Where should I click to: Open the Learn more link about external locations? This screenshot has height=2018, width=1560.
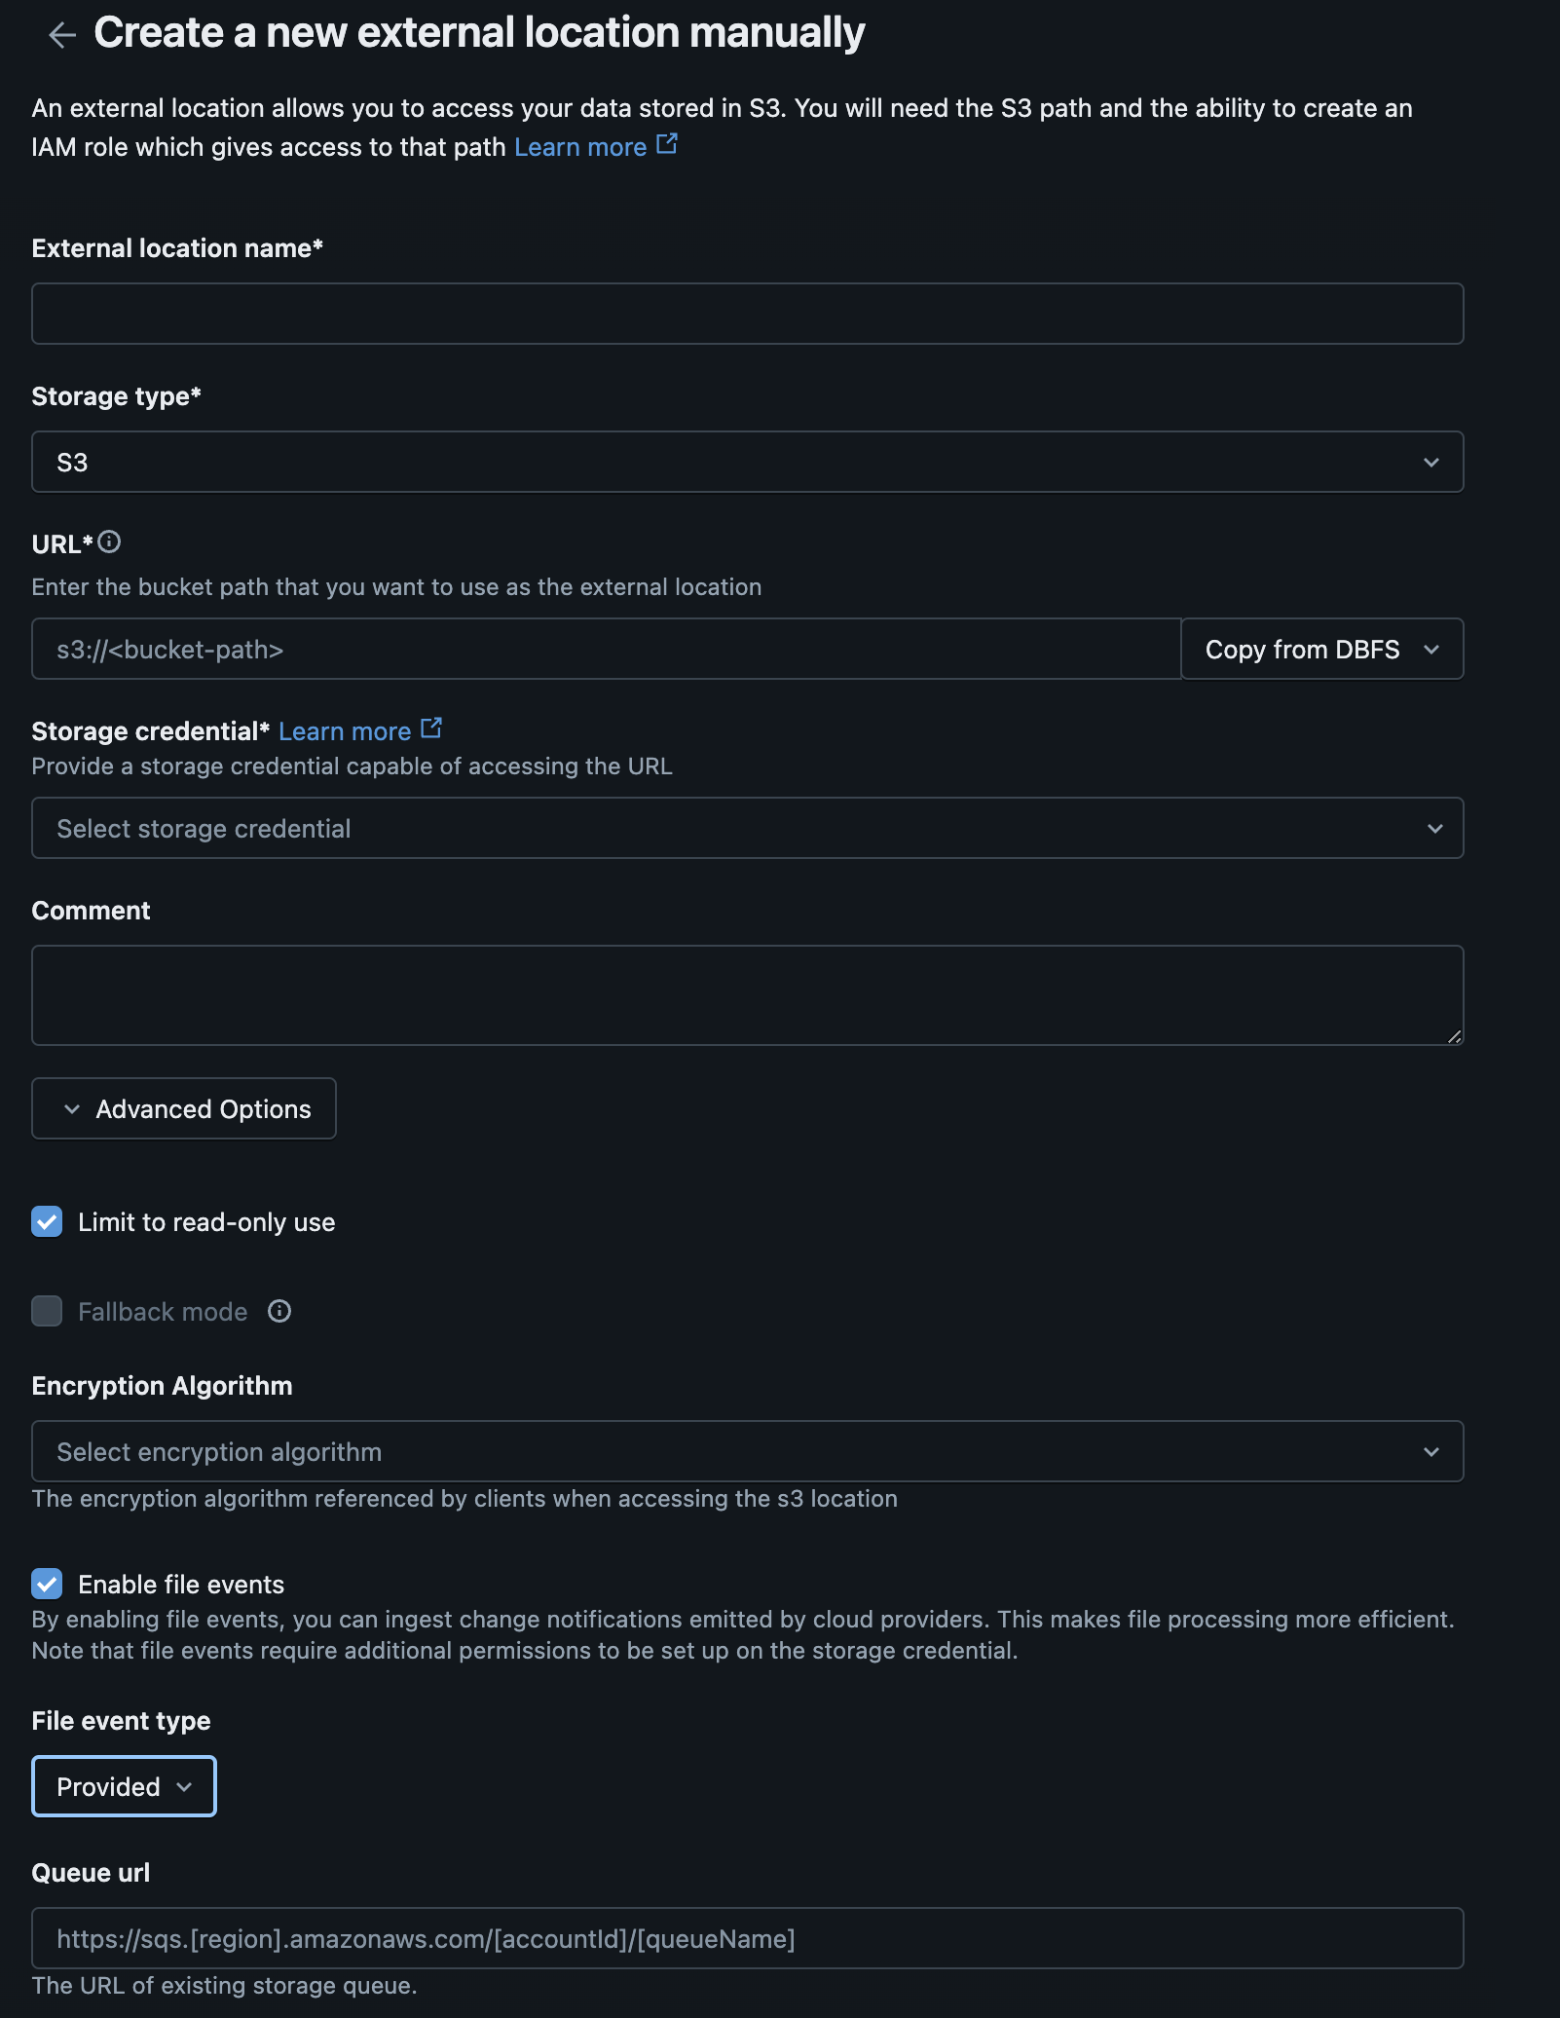pos(580,147)
